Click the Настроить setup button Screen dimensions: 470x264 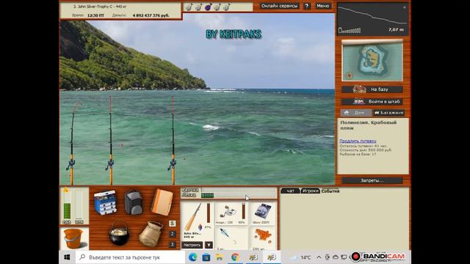(192, 245)
